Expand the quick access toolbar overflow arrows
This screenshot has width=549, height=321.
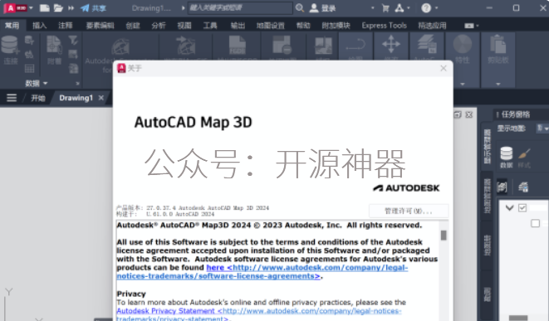71,7
